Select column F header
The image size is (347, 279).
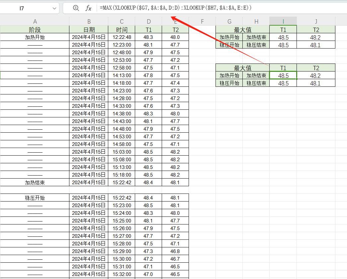(202, 22)
